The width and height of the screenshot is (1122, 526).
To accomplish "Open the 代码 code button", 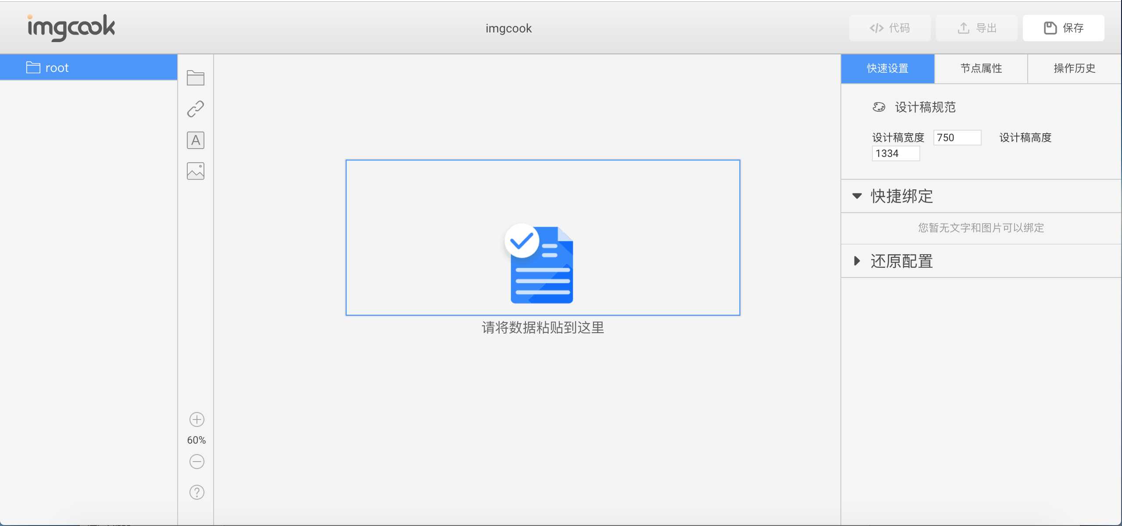I will coord(890,28).
